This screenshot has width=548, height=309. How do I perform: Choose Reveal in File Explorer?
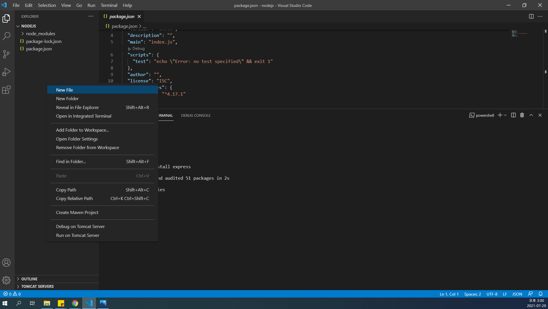[103, 107]
